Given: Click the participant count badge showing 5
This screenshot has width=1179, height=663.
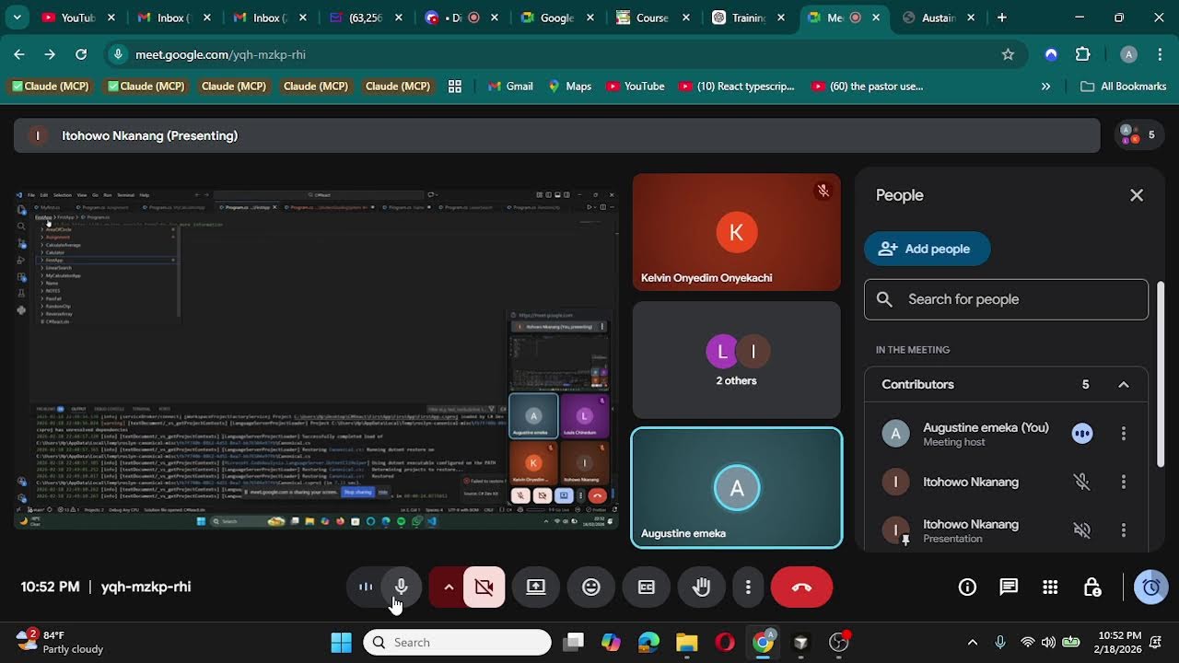Looking at the screenshot, I should (x=1138, y=135).
